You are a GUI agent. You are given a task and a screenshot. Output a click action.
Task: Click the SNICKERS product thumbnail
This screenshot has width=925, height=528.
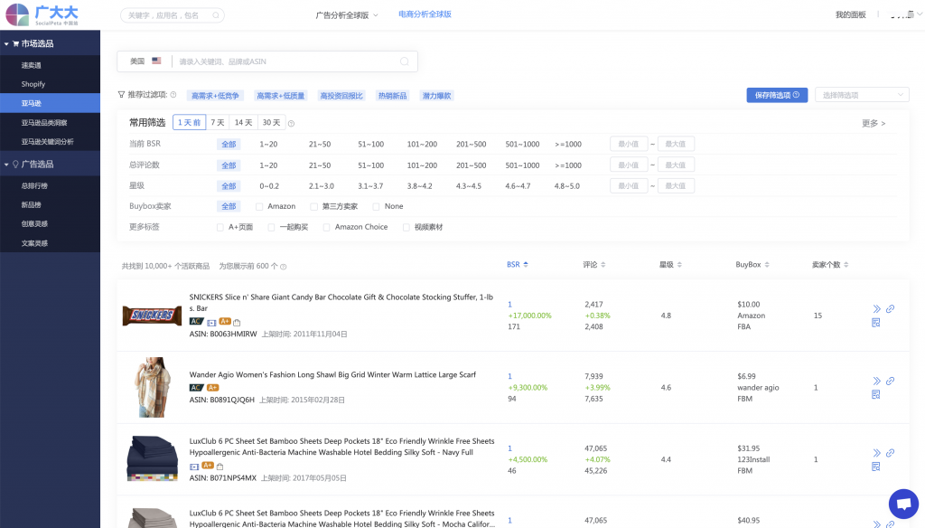[152, 316]
